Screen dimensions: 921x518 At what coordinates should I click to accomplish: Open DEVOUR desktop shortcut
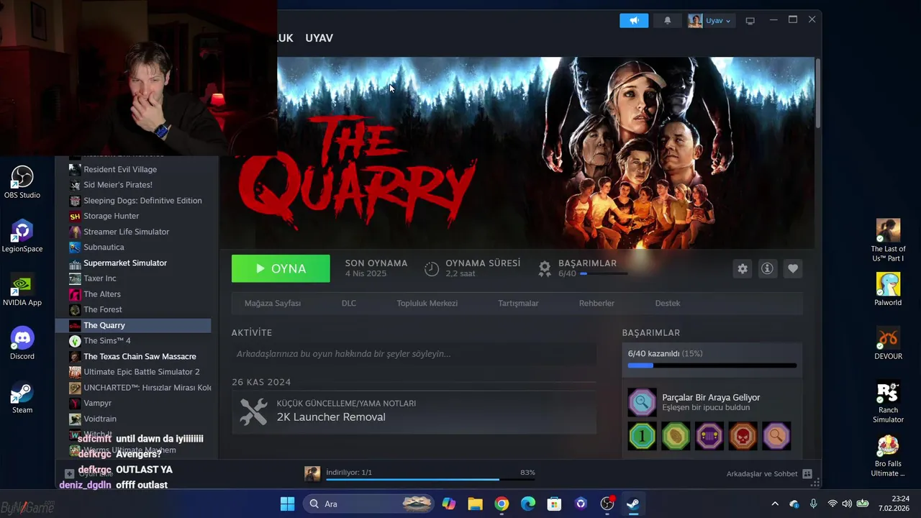(888, 343)
